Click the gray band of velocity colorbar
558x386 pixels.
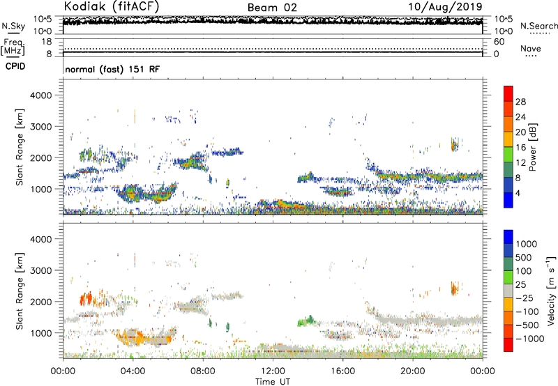point(508,291)
